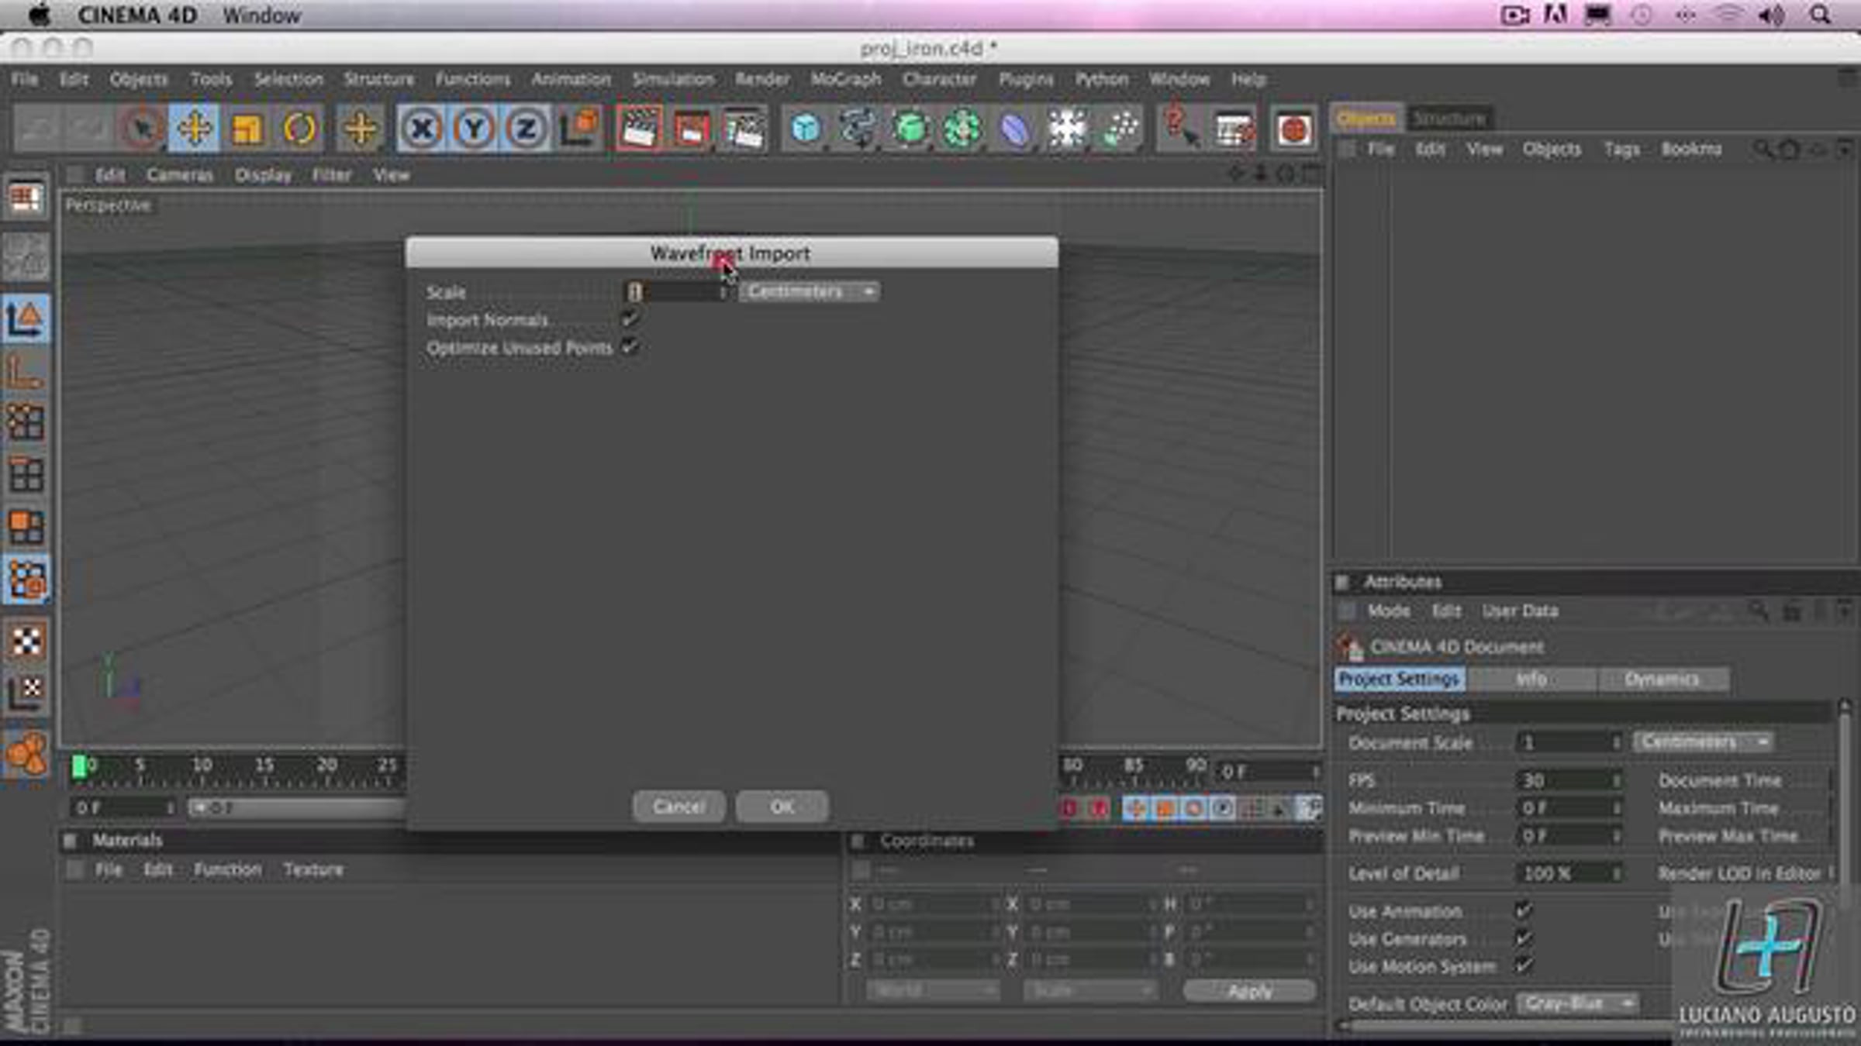Open the macOS Window menu
The height and width of the screenshot is (1046, 1861).
point(262,15)
